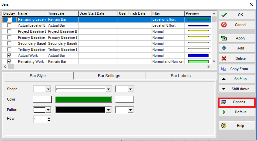Uncheck display for Actual Work bar
The width and height of the screenshot is (257, 141).
[9, 55]
